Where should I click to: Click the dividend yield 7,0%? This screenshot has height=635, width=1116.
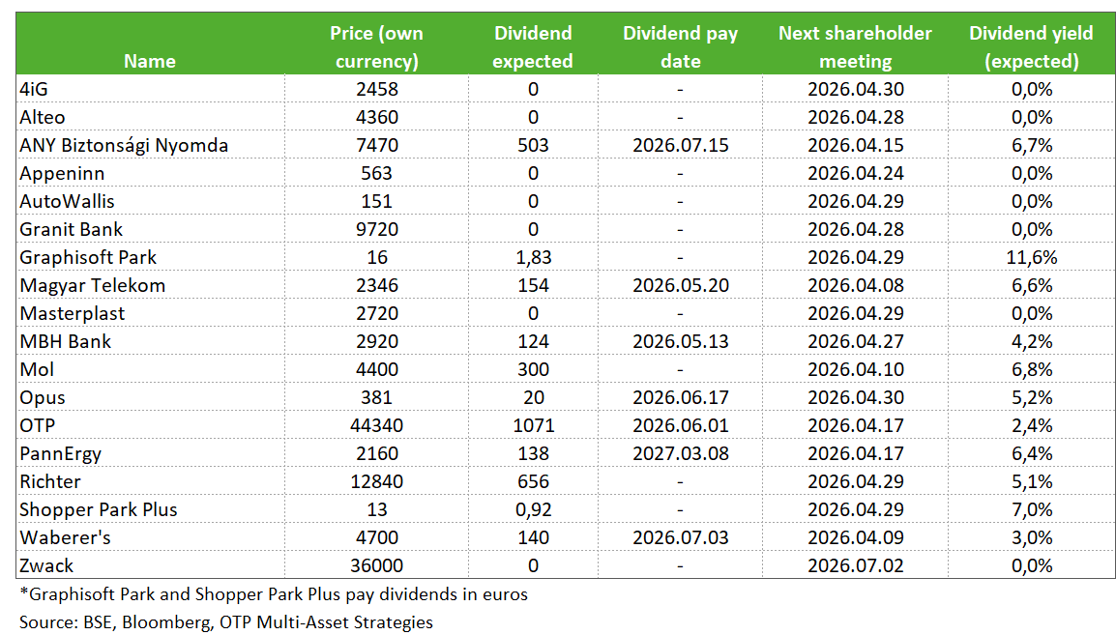coord(1031,510)
